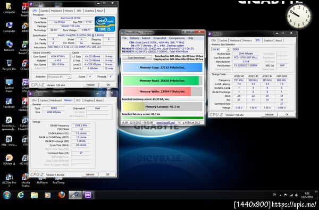Screen dimensions: 319x210
Task: Open Internet Explorer from the taskbar
Action: click(21, 195)
